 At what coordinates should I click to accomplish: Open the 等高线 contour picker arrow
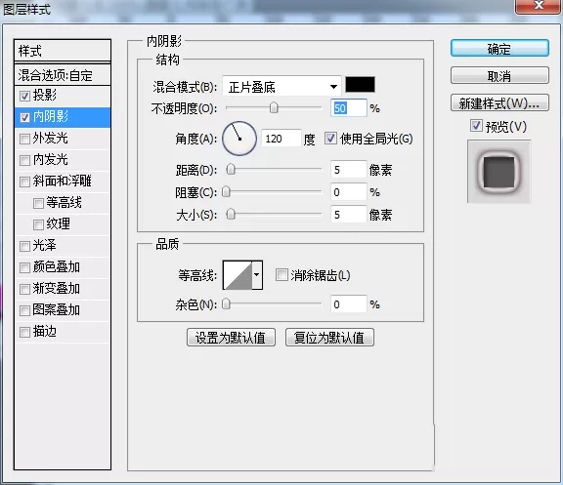pos(257,275)
